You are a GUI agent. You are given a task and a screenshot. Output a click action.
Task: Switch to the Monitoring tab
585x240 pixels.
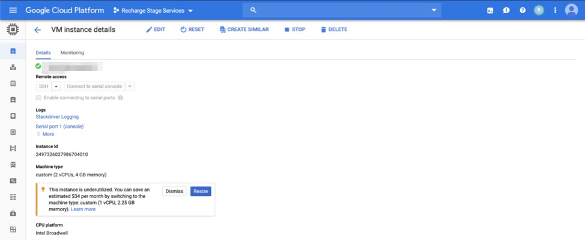click(x=72, y=53)
